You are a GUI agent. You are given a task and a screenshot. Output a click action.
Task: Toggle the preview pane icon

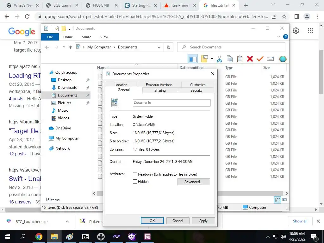tap(193, 59)
